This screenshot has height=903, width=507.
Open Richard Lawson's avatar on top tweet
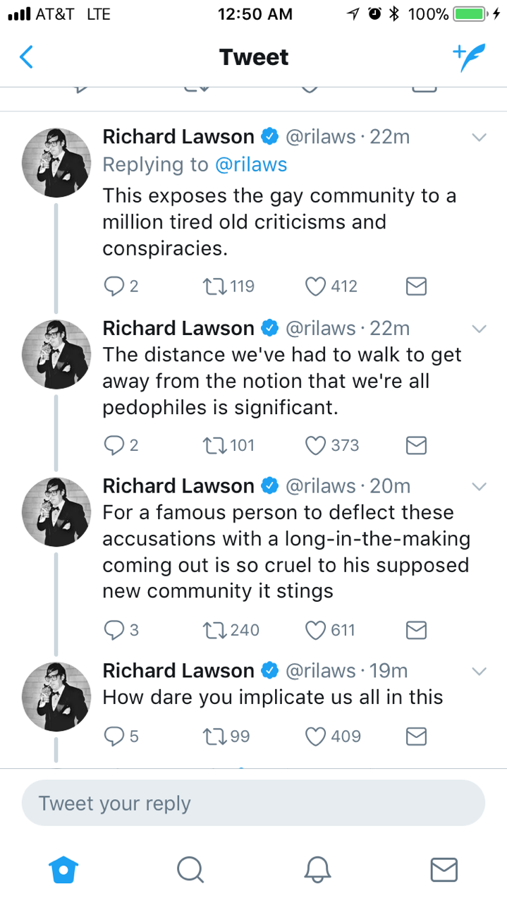[56, 163]
